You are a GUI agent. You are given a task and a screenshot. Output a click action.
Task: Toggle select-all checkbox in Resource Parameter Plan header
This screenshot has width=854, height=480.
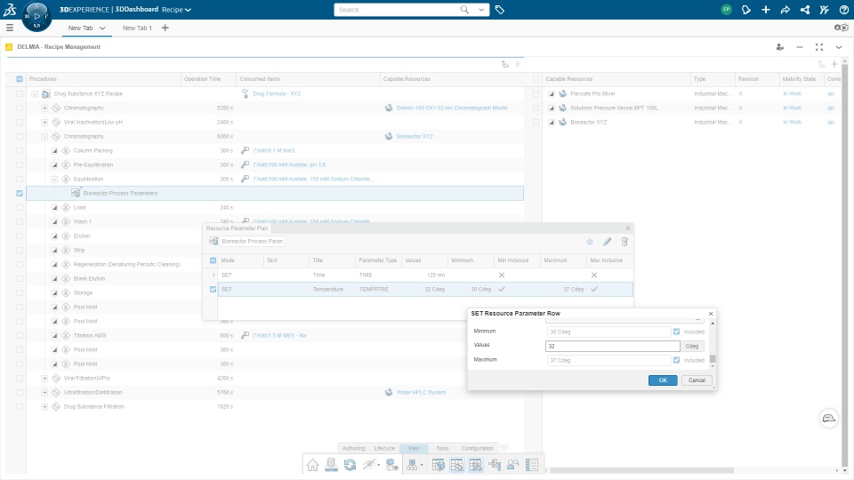(x=213, y=260)
